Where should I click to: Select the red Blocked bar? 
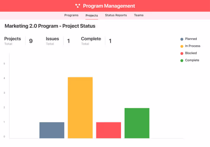[109, 130]
